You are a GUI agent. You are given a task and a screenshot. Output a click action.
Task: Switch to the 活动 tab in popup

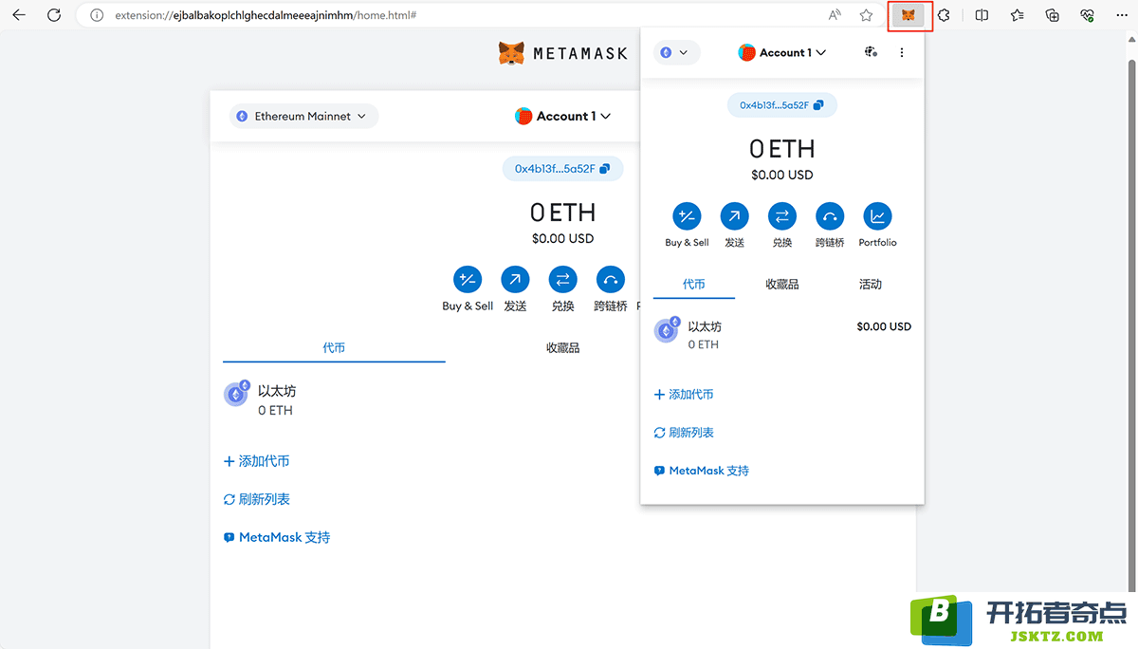click(871, 285)
